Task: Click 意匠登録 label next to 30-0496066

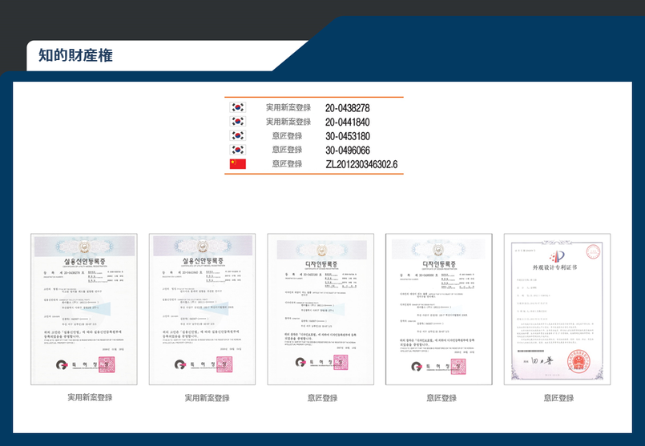Action: tap(287, 150)
